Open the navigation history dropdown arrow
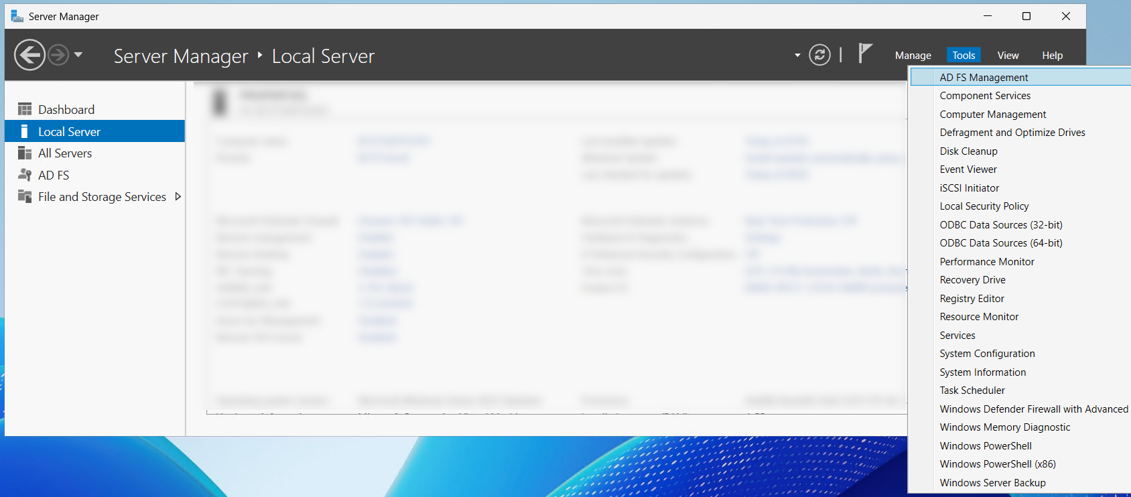This screenshot has width=1131, height=497. pyautogui.click(x=78, y=55)
